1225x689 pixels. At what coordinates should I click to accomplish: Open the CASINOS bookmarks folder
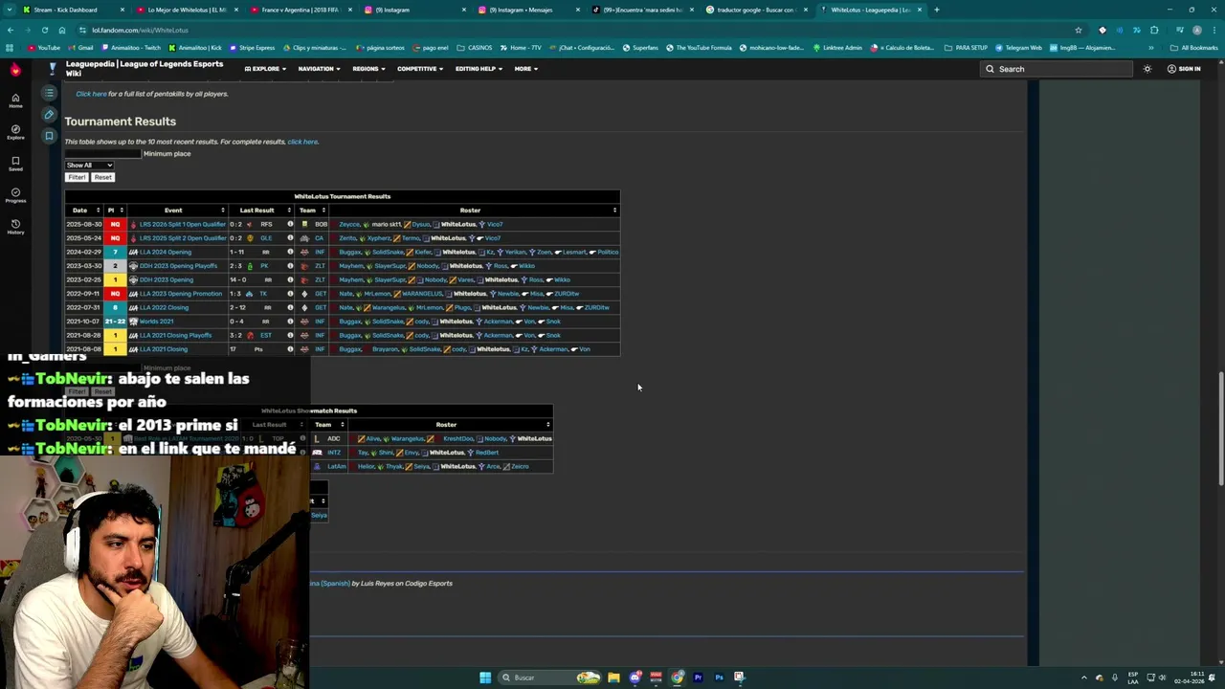pyautogui.click(x=475, y=48)
